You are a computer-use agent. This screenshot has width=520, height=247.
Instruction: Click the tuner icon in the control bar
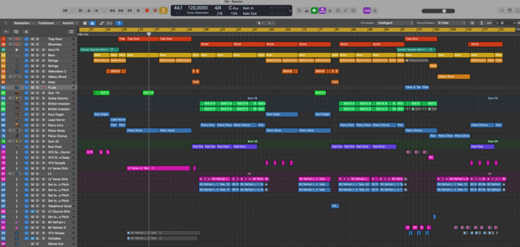[x=345, y=11]
